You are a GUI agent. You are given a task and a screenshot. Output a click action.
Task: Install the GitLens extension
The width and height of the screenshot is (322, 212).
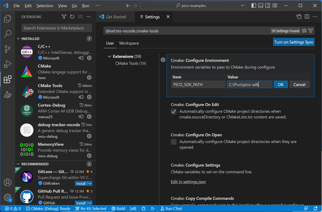81,183
